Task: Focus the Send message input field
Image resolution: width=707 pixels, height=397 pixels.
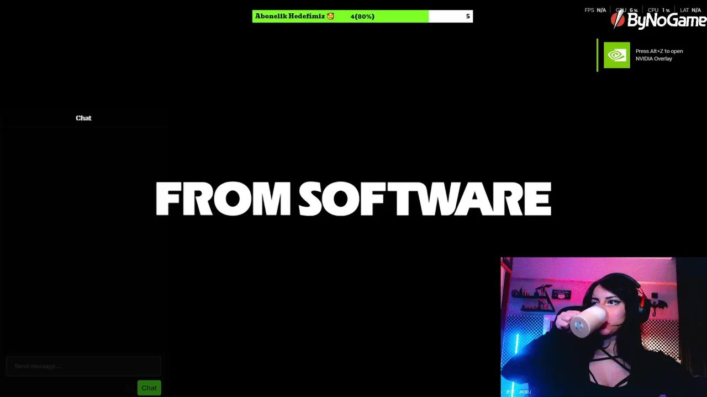Action: coord(83,366)
